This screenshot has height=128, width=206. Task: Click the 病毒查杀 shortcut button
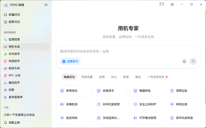tap(110, 91)
